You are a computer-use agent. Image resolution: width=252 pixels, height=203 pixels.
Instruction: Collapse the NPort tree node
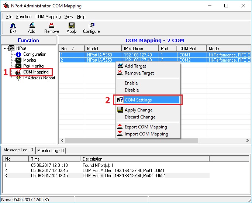pyautogui.click(x=5, y=48)
